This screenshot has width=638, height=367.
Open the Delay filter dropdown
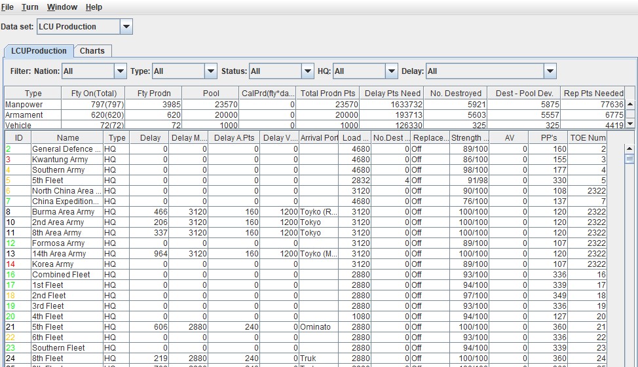(550, 71)
